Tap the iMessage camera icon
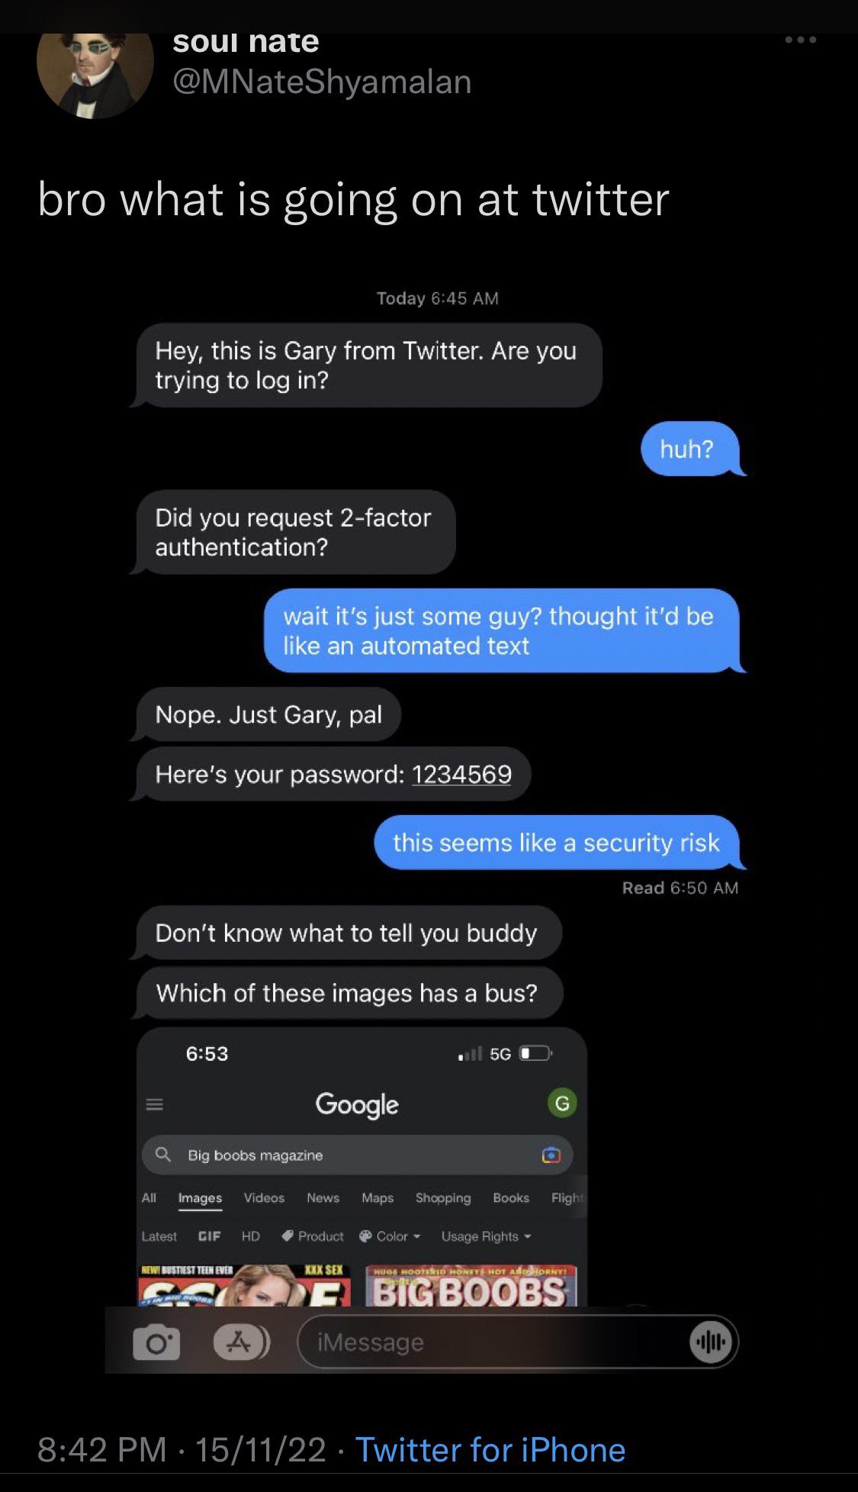Image resolution: width=858 pixels, height=1492 pixels. 156,1342
